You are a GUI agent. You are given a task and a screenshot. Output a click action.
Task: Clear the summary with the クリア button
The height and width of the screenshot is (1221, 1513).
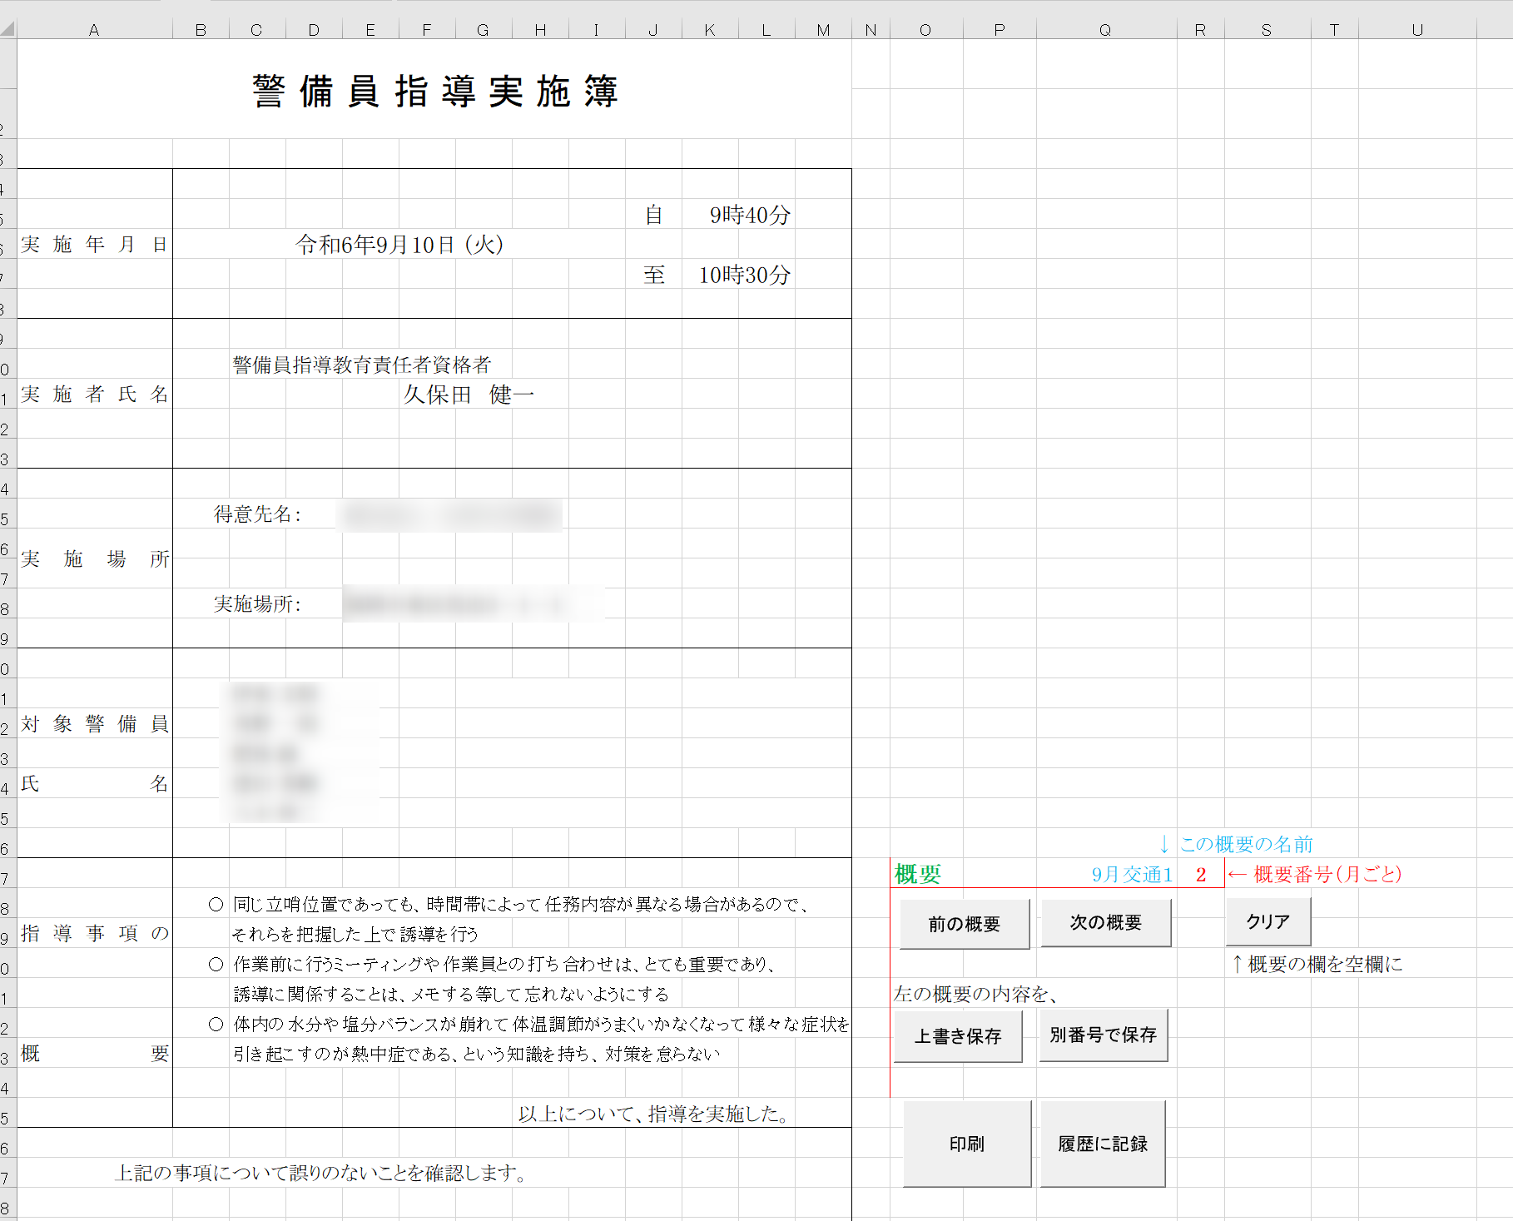pyautogui.click(x=1267, y=922)
